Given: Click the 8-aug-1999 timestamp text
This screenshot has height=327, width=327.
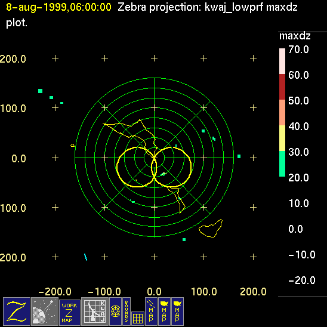Looking at the screenshot, I should [58, 7].
